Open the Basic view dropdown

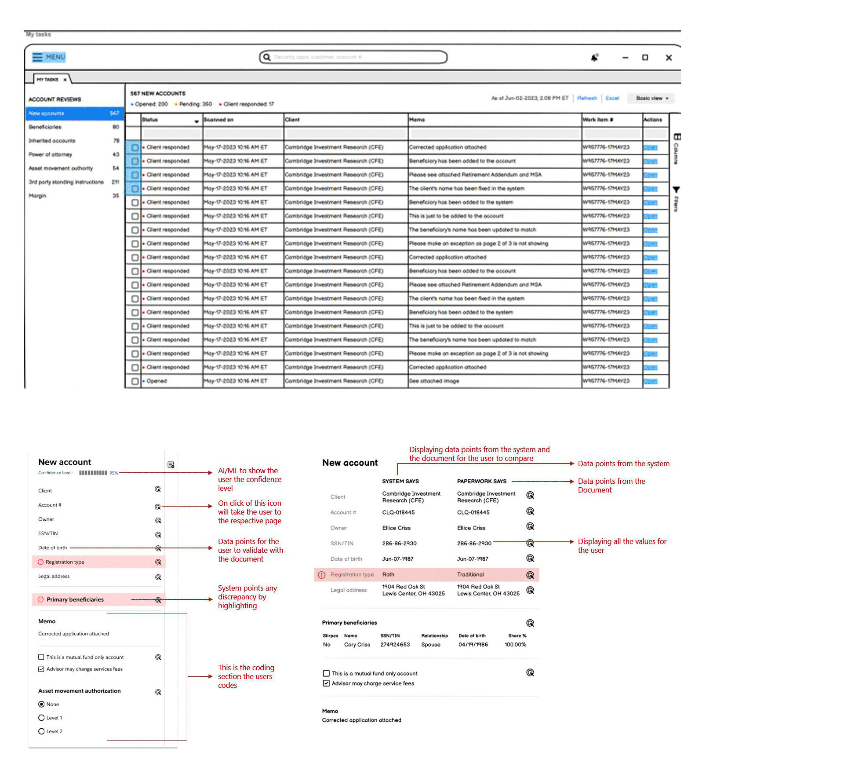[x=651, y=98]
